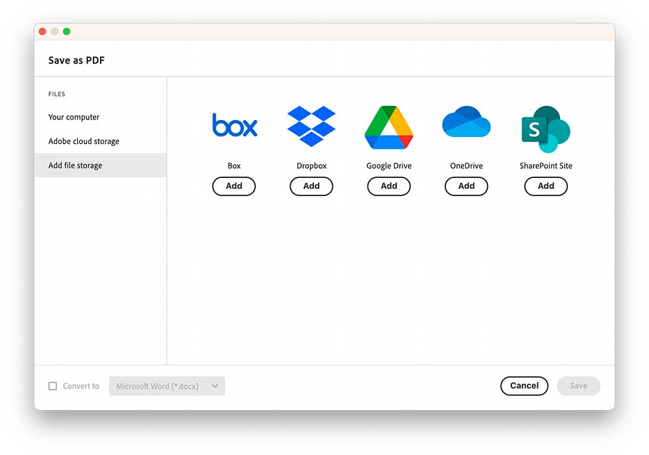
Task: Choose the OneDrive cloud icon
Action: (467, 121)
